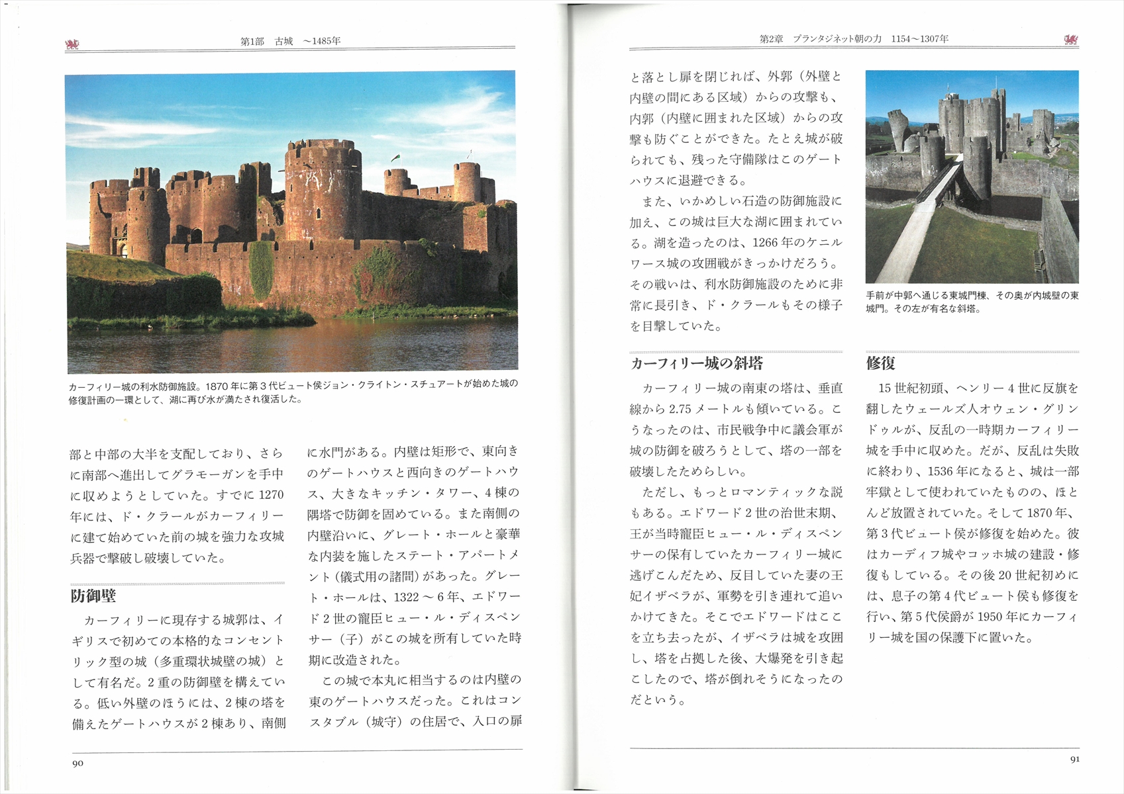Screen dimensions: 1124x794
Task: Click the lake water in the large photo
Action: tap(291, 347)
